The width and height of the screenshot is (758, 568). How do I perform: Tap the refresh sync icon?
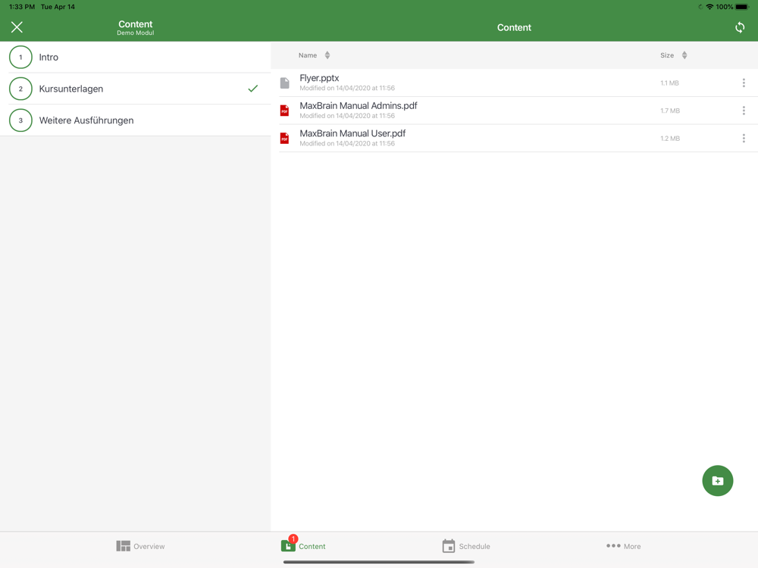[739, 27]
